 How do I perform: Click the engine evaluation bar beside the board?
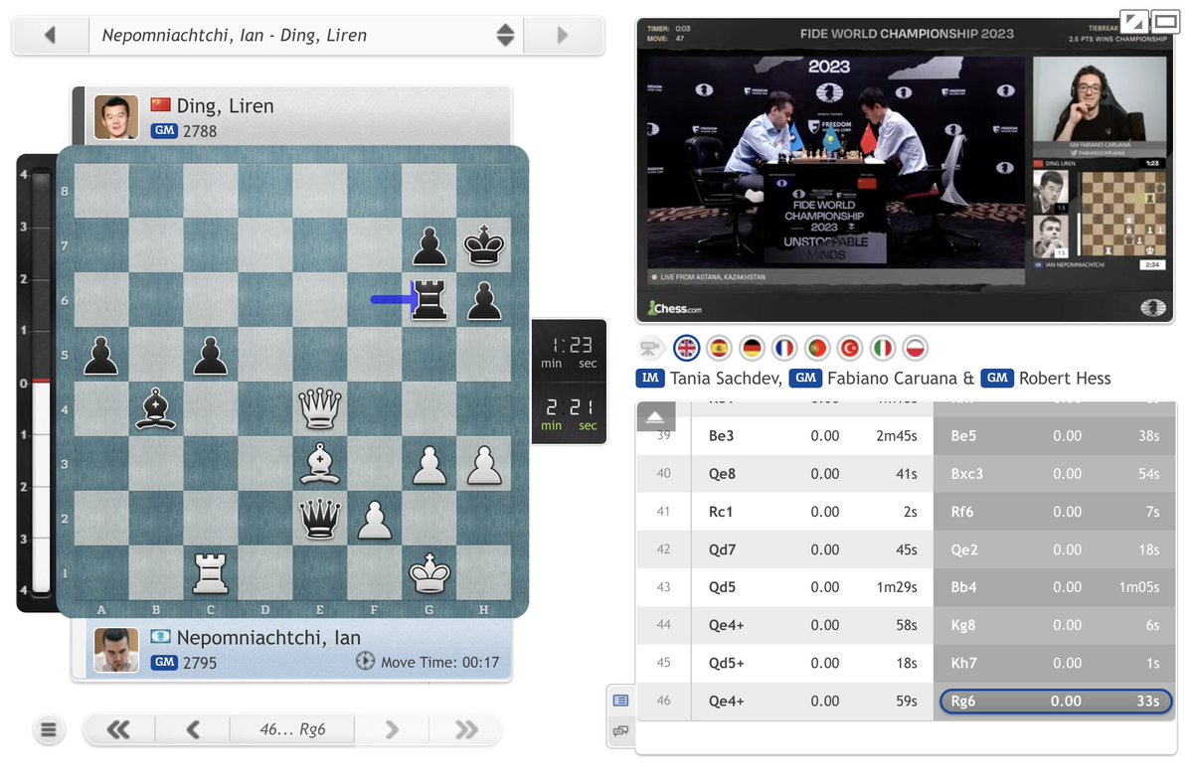tap(41, 382)
